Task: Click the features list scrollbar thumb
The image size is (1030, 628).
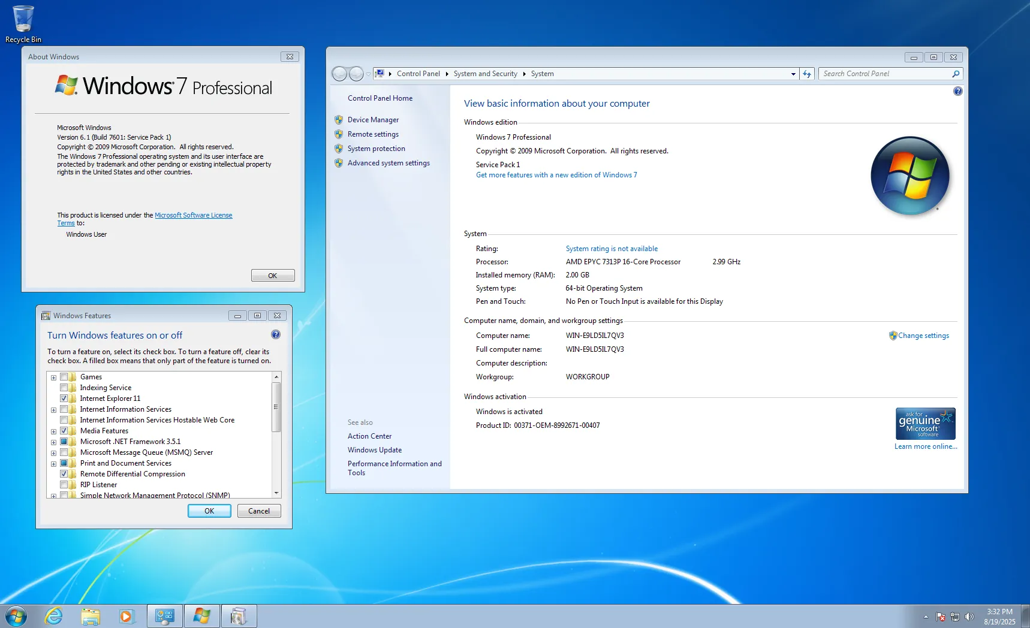Action: pos(276,407)
